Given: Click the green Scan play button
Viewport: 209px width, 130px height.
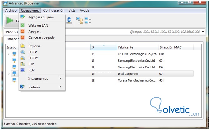Looking at the screenshot, I should click(10, 21).
